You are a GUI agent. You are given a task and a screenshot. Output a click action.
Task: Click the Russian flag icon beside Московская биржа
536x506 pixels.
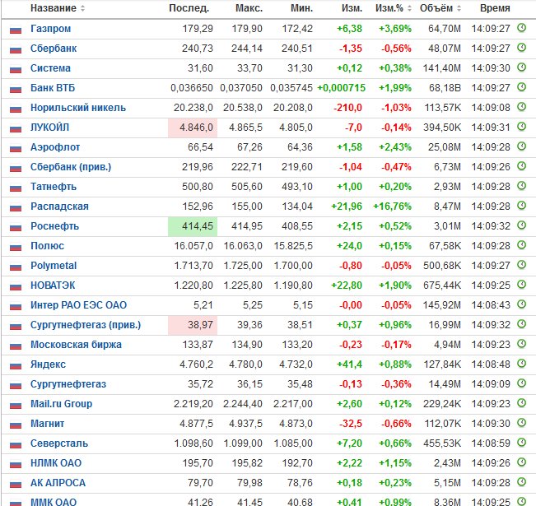tap(16, 346)
